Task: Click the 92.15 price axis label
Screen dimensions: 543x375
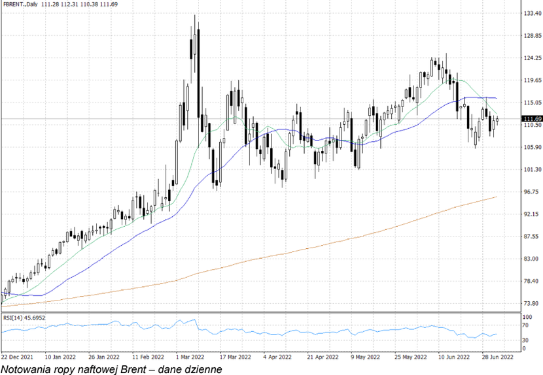Action: coord(532,214)
